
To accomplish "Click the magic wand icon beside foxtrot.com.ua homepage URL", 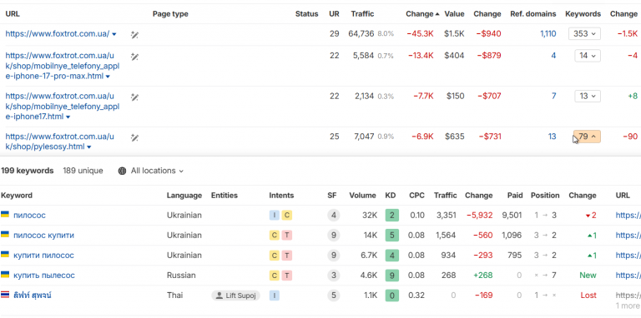I will (134, 35).
